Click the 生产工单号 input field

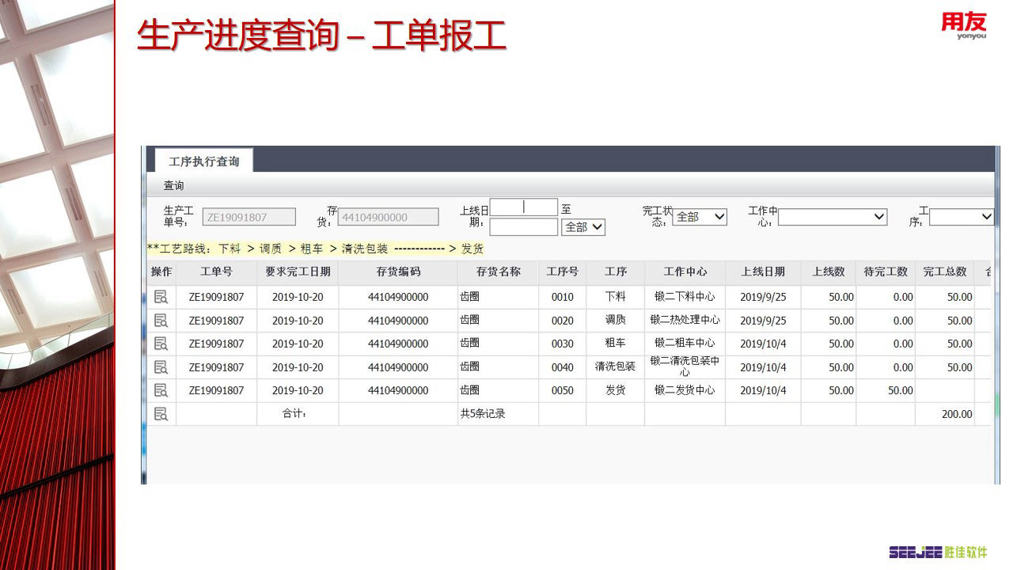[249, 217]
